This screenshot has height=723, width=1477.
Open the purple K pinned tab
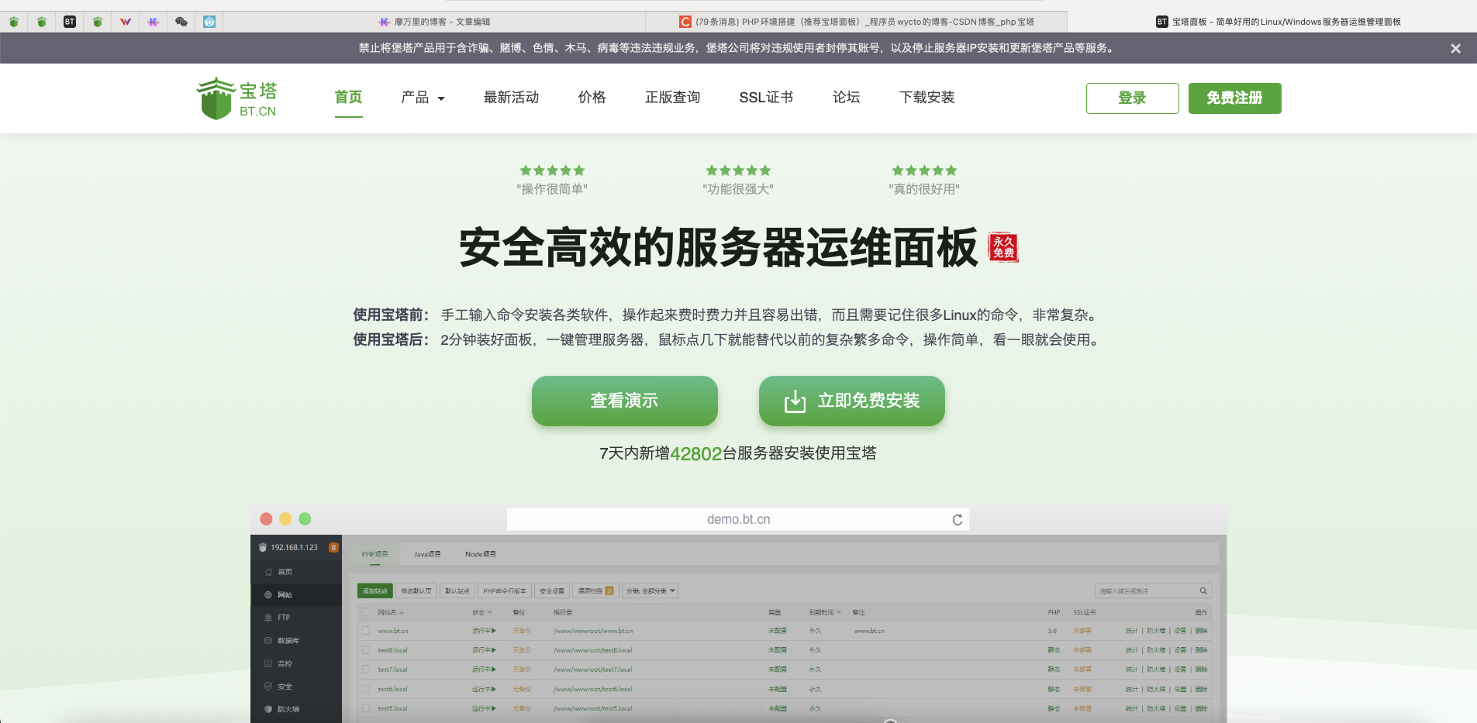coord(154,22)
